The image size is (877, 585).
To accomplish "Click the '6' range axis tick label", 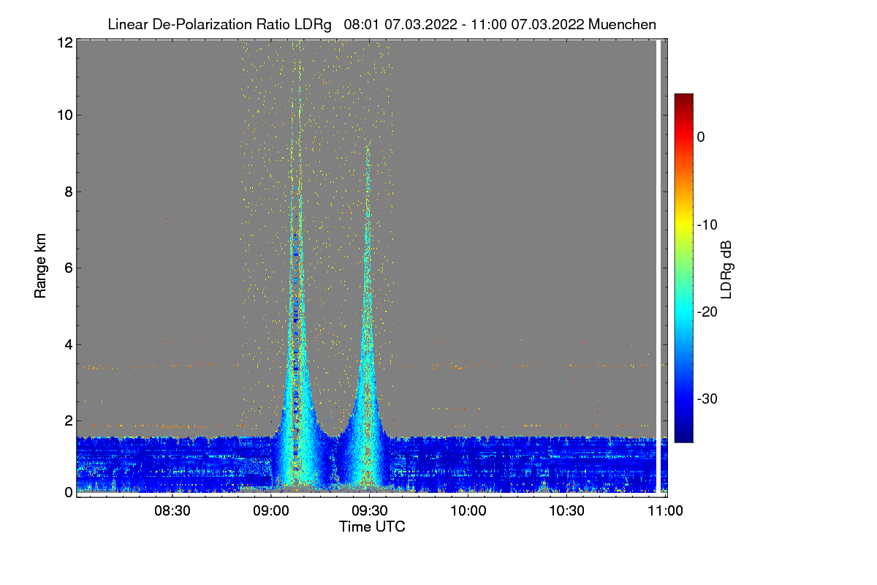I will pos(68,268).
